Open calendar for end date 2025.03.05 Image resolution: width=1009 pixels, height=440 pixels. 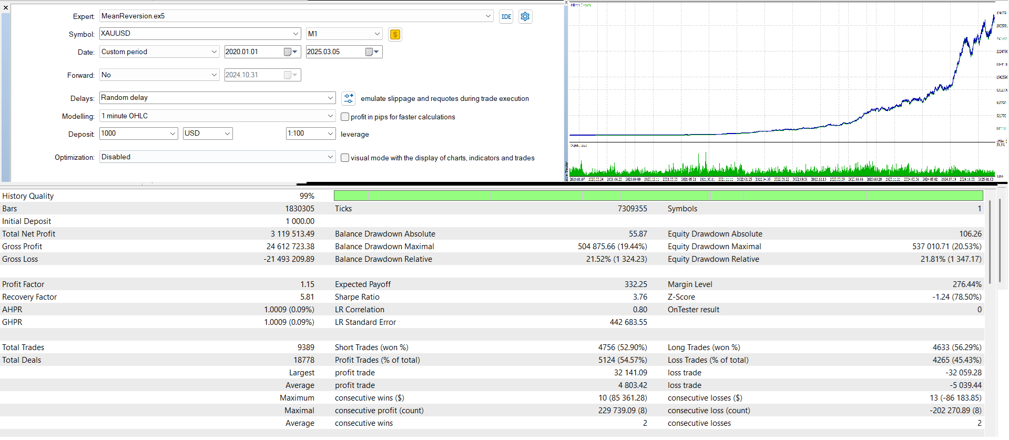pos(369,52)
